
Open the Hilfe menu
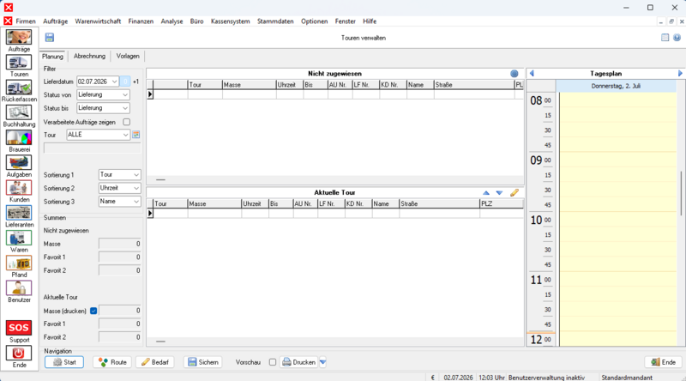pyautogui.click(x=370, y=21)
